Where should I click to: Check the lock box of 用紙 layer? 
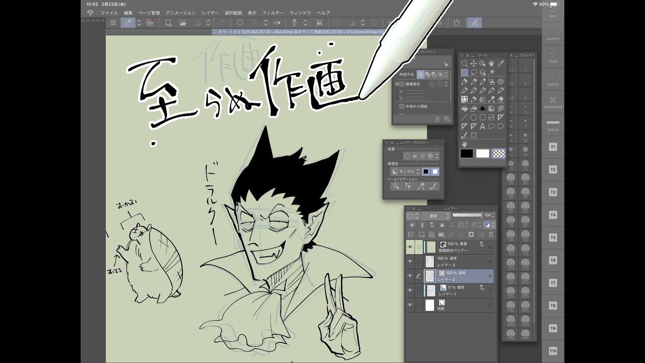[x=419, y=305]
